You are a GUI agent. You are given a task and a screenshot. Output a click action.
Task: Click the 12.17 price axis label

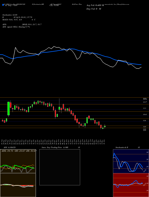(145, 102)
